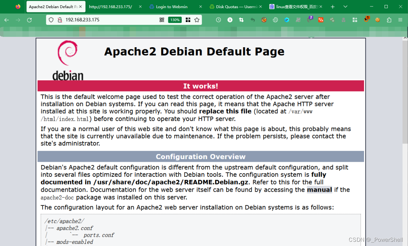Reload the current page
408x246 pixels.
tap(29, 20)
